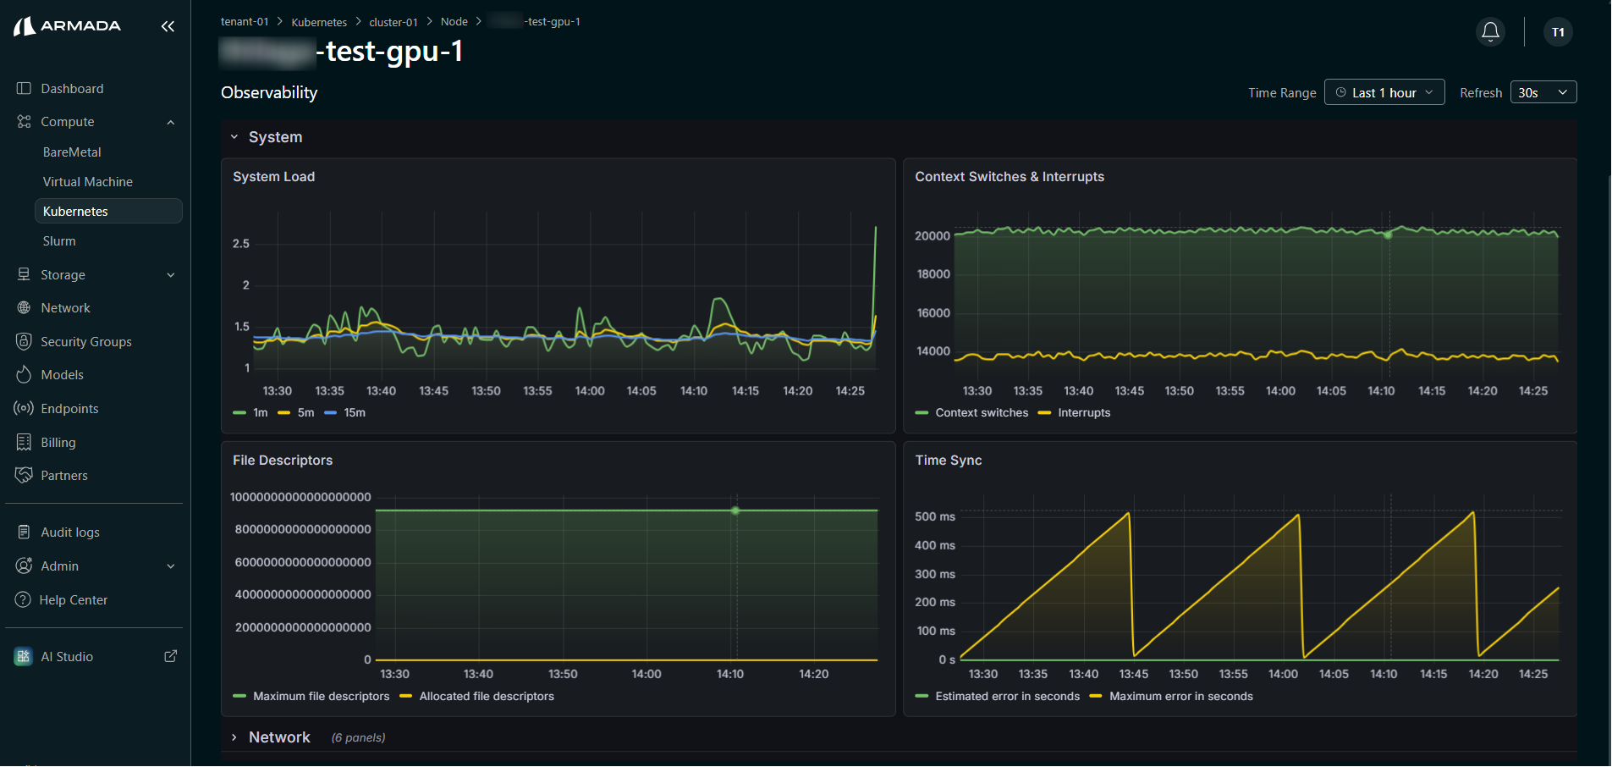The width and height of the screenshot is (1612, 767).
Task: Open Security Groups page
Action: 86,341
